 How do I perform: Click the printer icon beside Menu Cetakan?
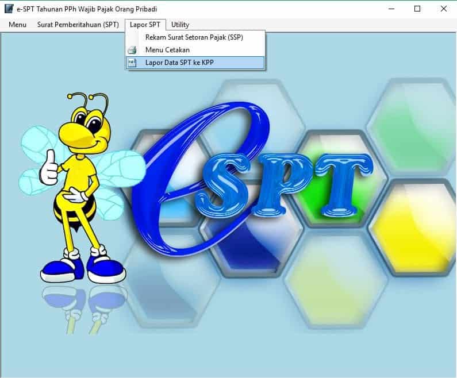point(132,50)
